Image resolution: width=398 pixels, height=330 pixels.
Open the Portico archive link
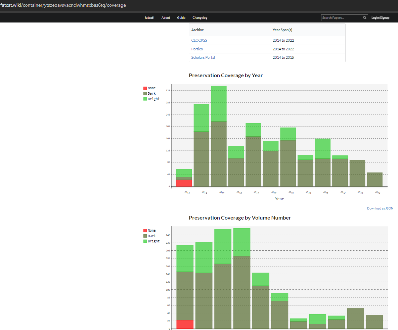197,49
